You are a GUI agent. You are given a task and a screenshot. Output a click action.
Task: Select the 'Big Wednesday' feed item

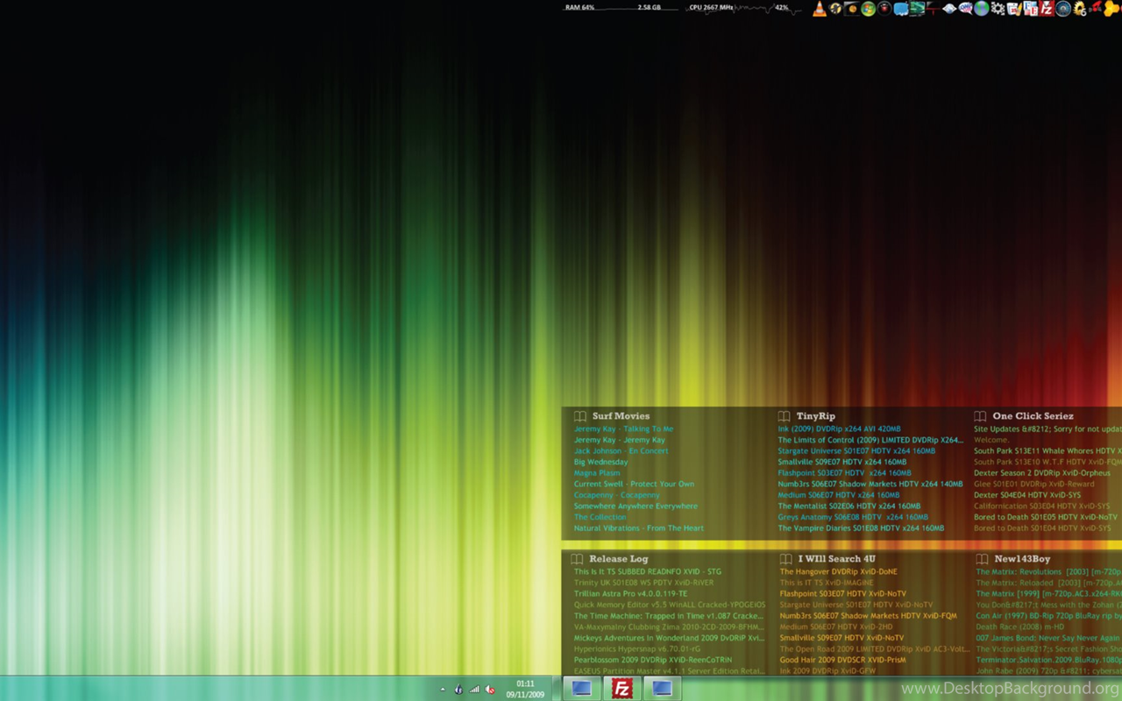click(x=601, y=462)
